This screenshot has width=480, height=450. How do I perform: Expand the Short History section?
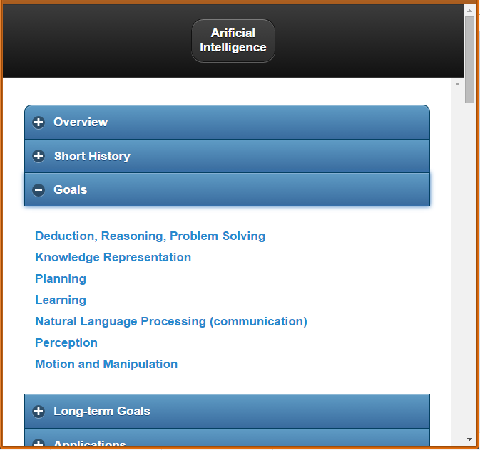point(227,156)
